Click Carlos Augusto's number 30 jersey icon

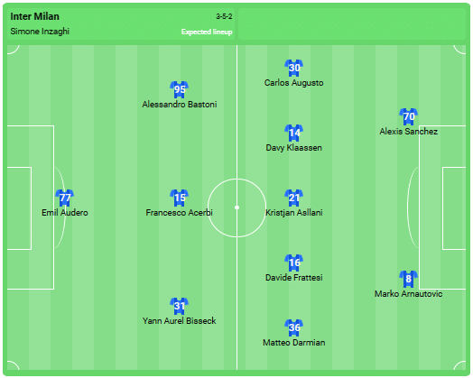click(293, 68)
